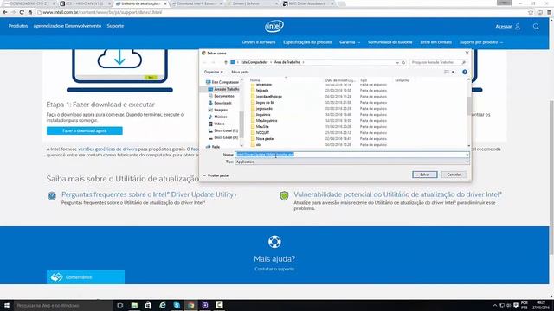This screenshot has height=311, width=554.
Task: Click the Intel logo
Action: 274,26
